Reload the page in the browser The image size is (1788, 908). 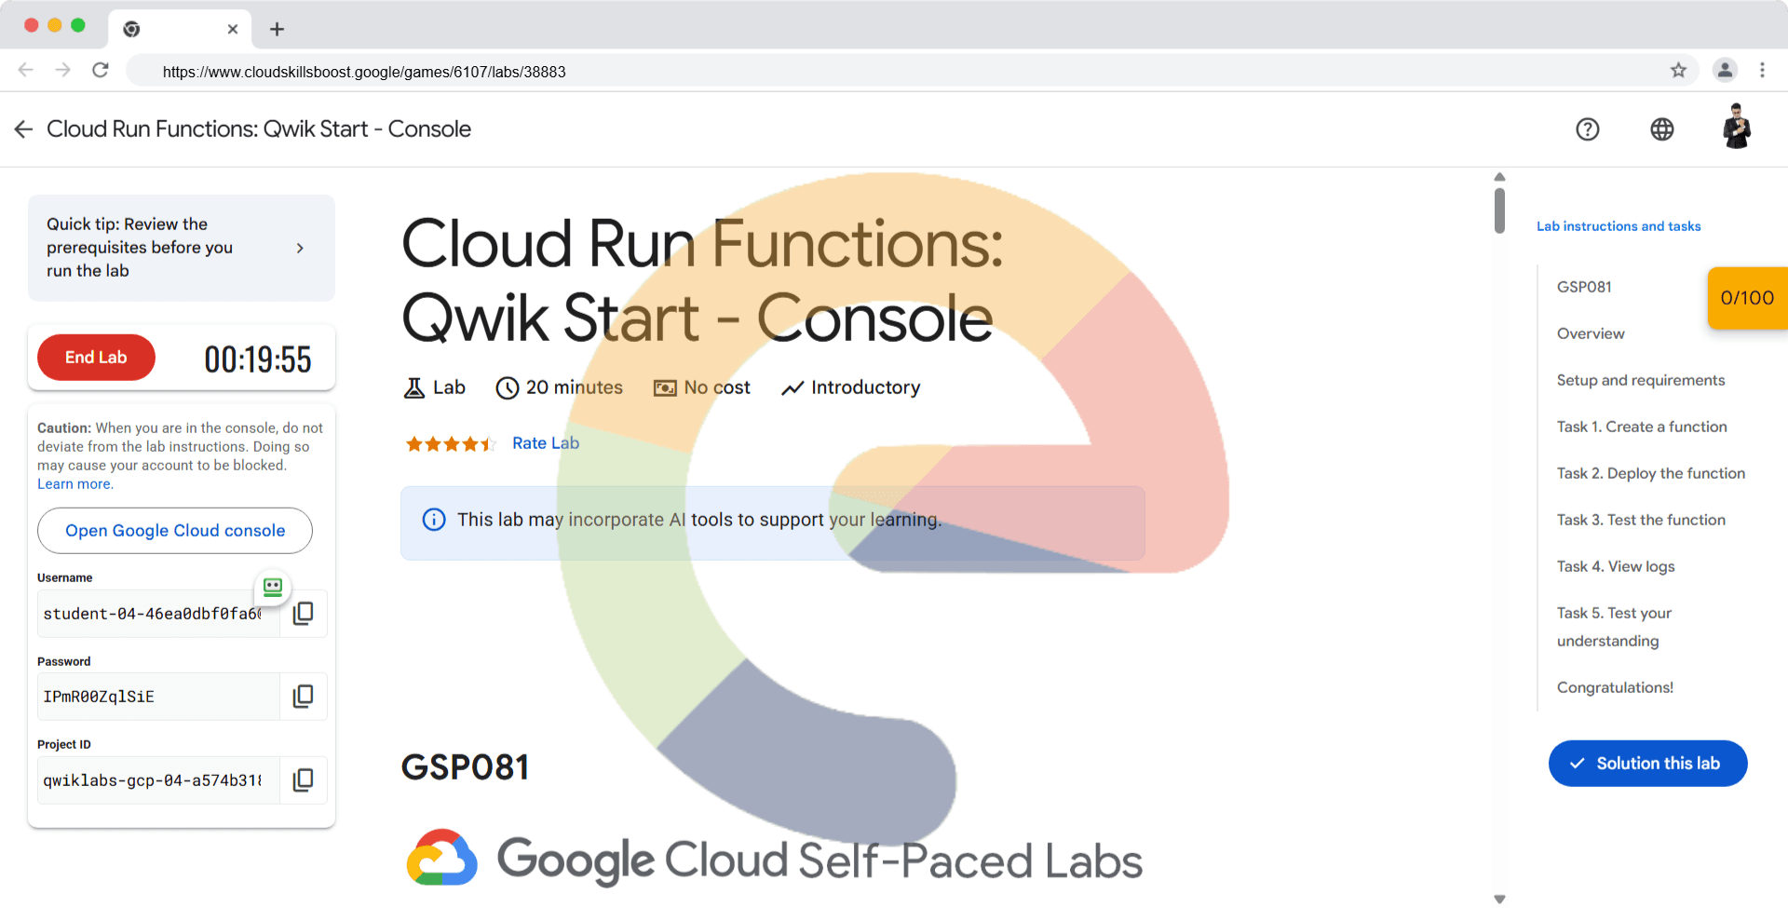click(x=101, y=71)
